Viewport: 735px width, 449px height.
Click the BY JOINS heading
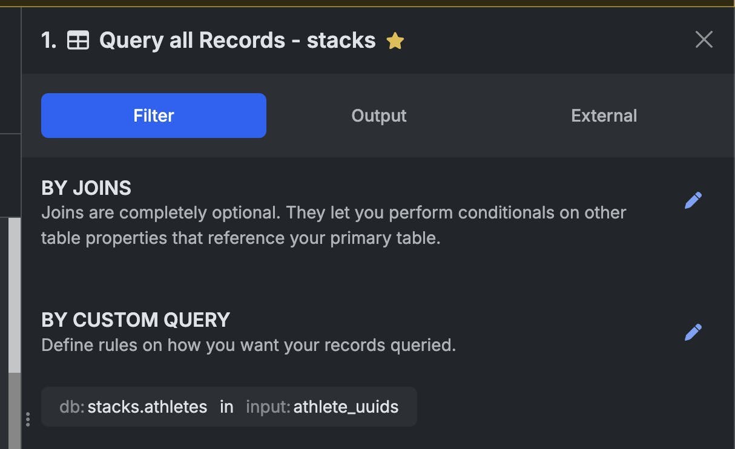click(86, 188)
